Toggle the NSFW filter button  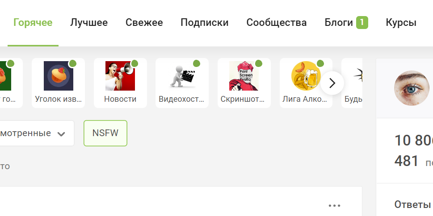pyautogui.click(x=105, y=133)
